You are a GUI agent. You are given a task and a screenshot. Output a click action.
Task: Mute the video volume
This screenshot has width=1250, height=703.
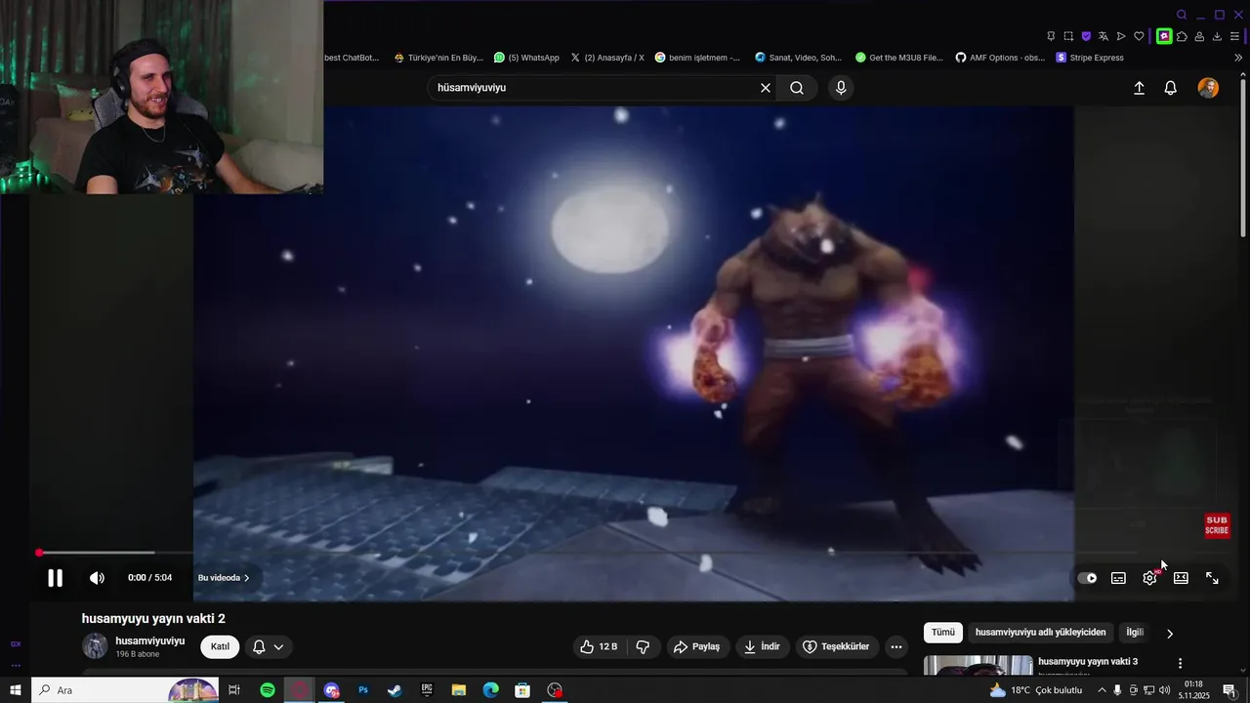coord(97,578)
